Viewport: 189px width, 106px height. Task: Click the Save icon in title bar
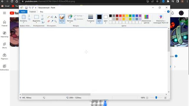26,8
